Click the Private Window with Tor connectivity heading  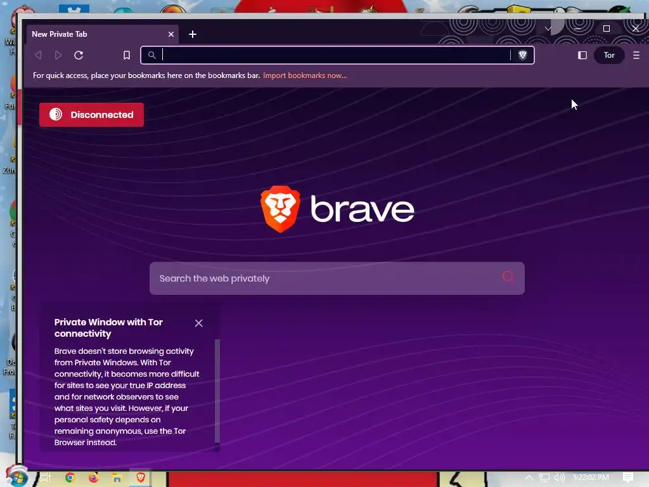pyautogui.click(x=108, y=328)
